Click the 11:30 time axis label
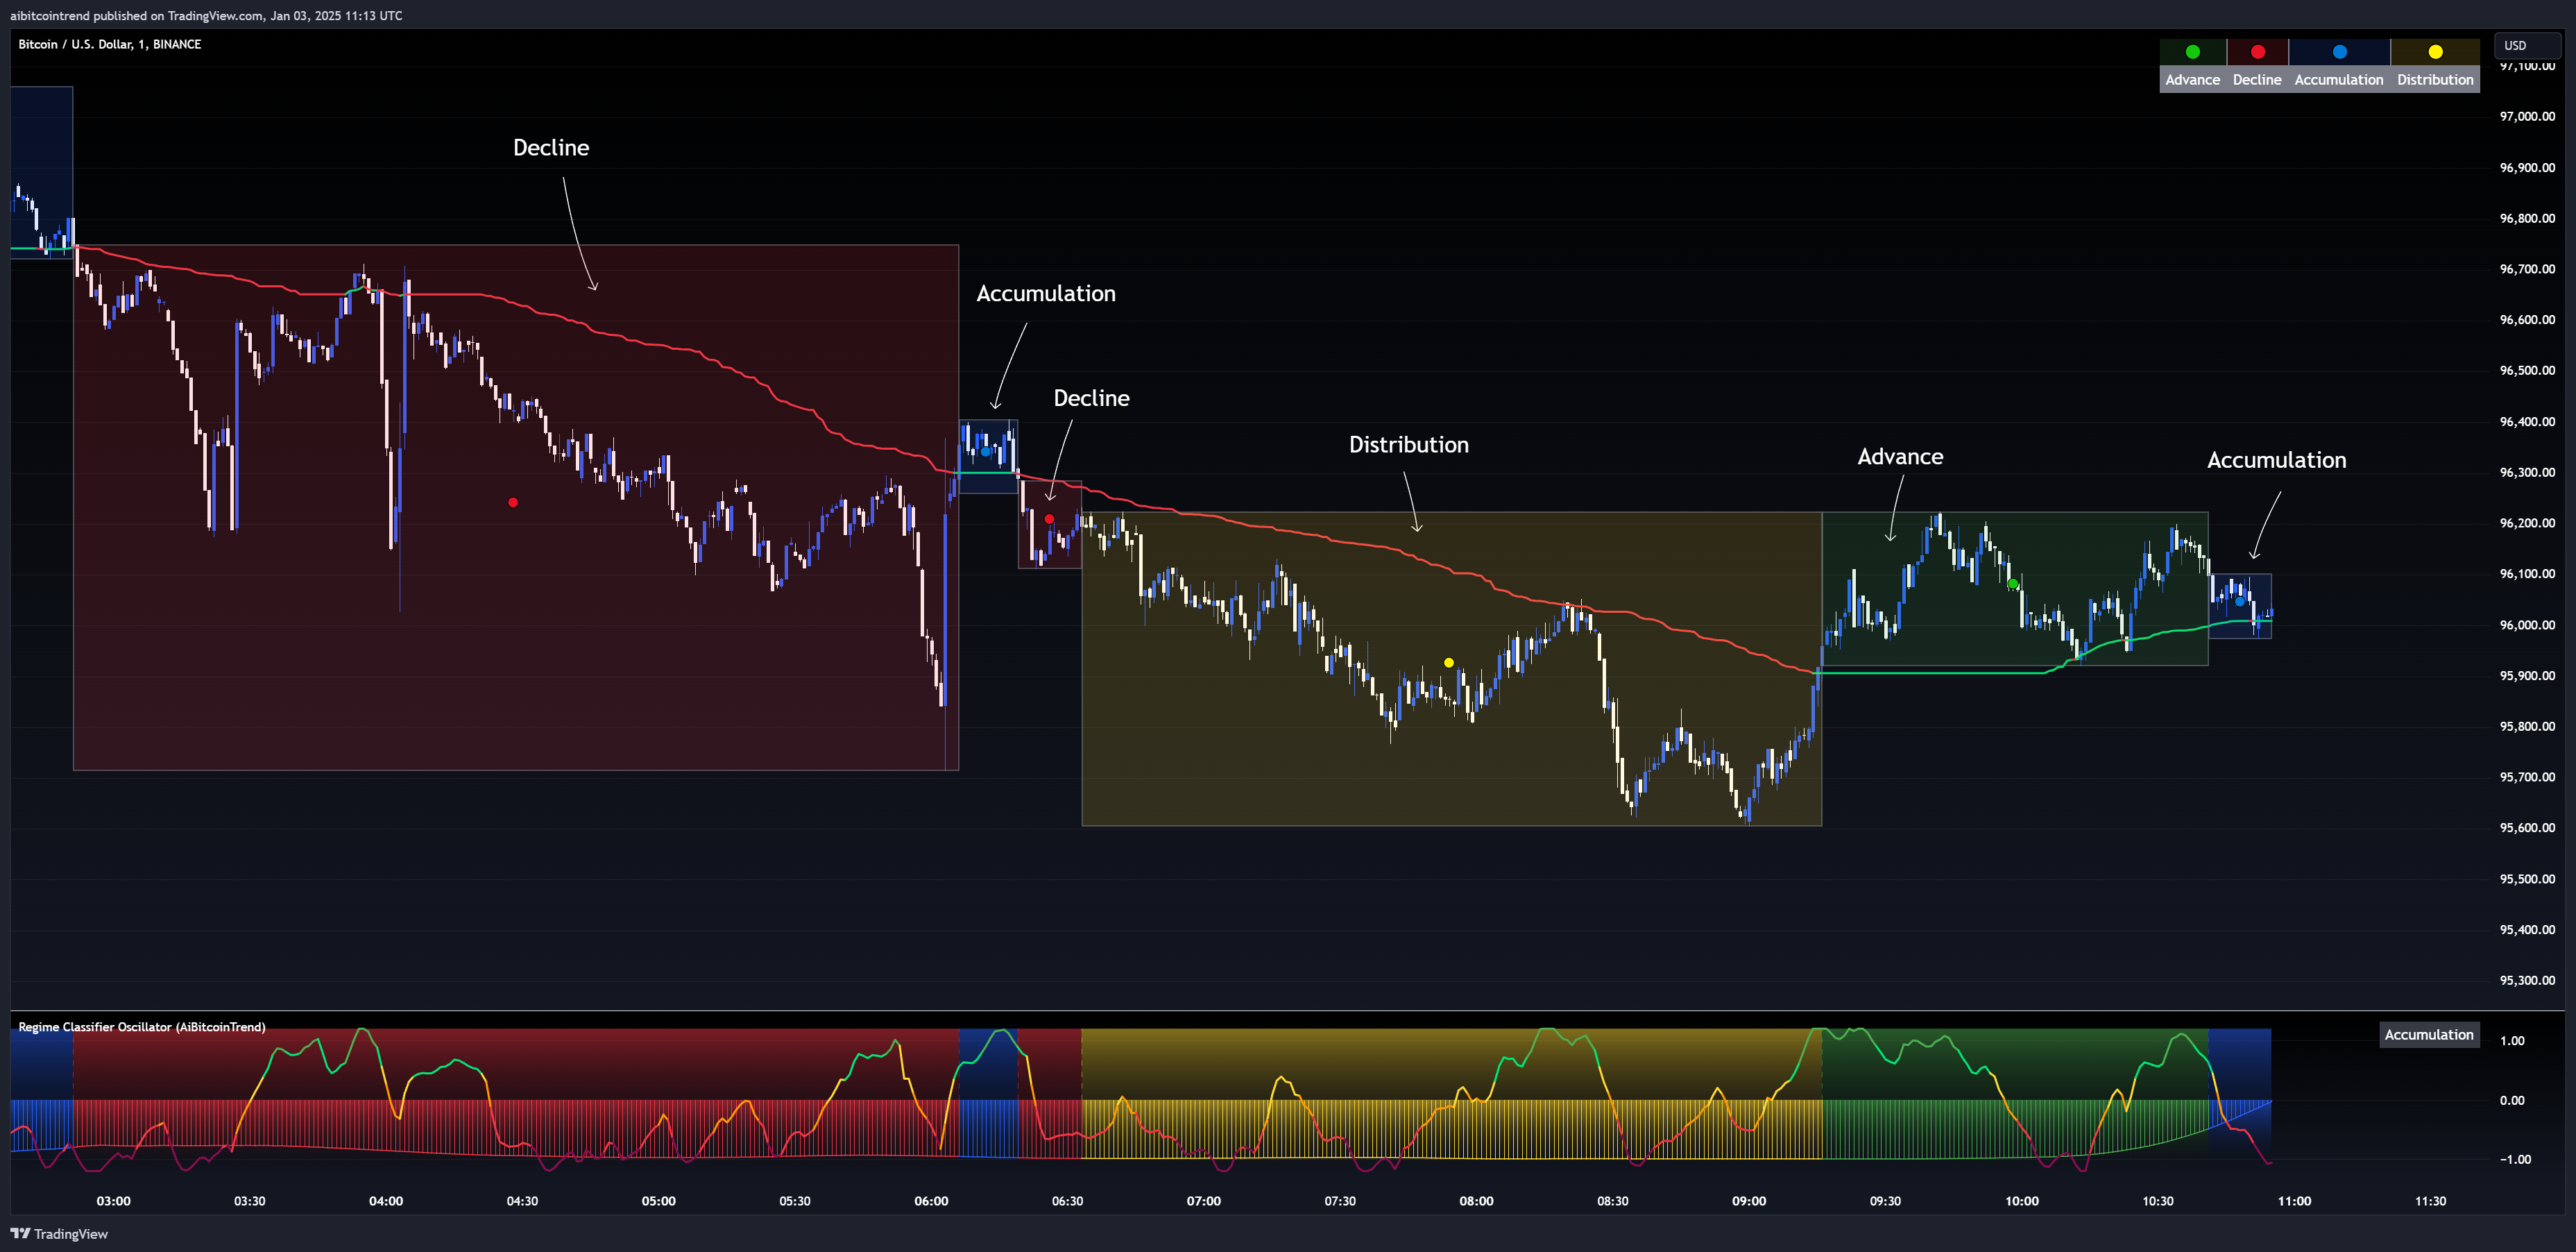Viewport: 2576px width, 1252px height. (x=2430, y=1201)
